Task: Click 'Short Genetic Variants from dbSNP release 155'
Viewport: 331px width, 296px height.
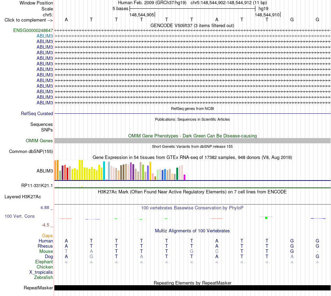Action: coord(192,147)
